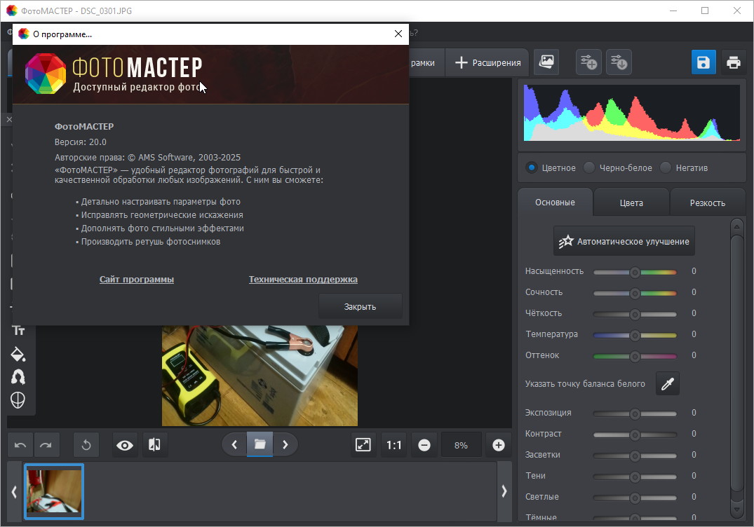Toggle original preview with the eye icon
The image size is (754, 527).
125,445
